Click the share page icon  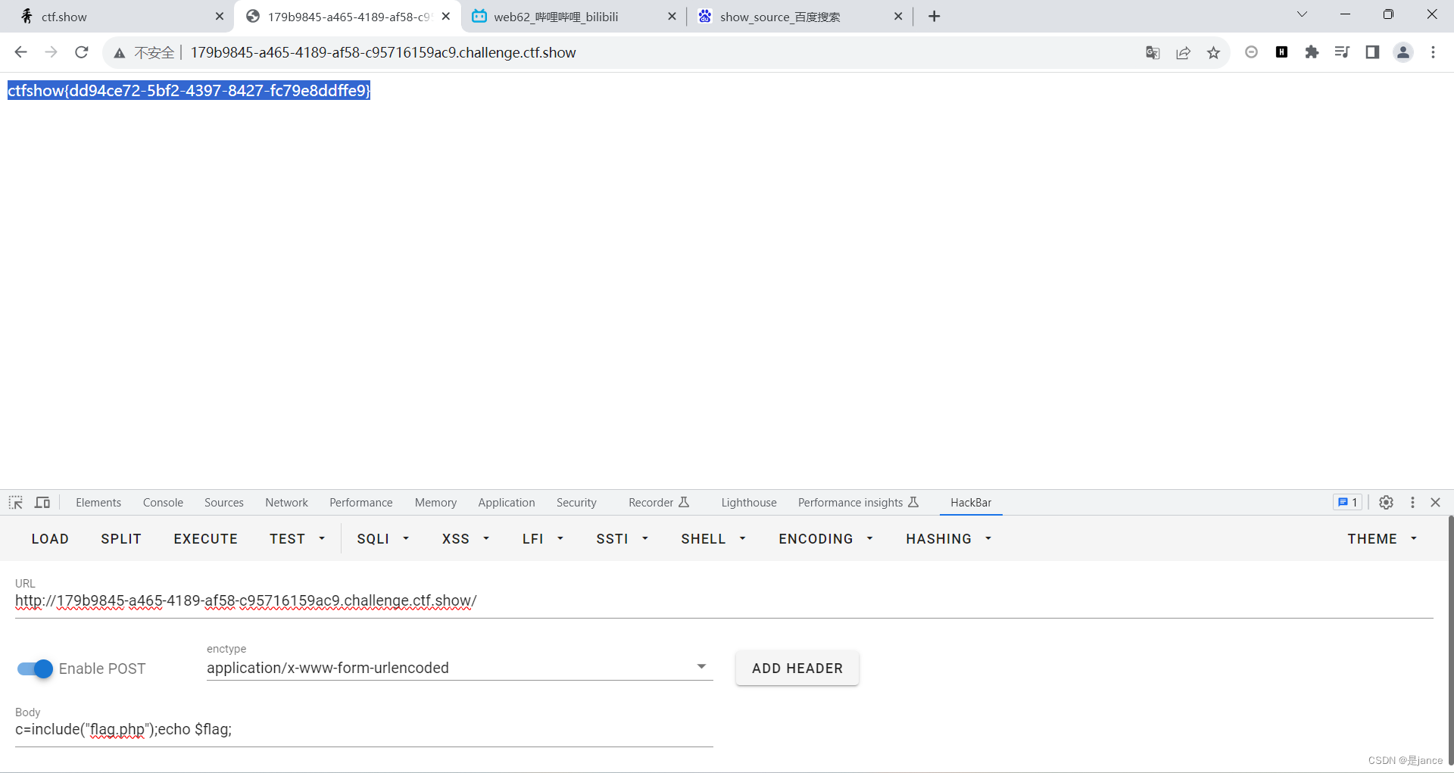click(1183, 52)
